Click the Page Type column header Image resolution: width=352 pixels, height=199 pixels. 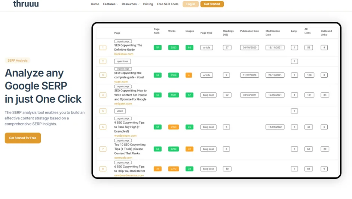[x=206, y=33]
